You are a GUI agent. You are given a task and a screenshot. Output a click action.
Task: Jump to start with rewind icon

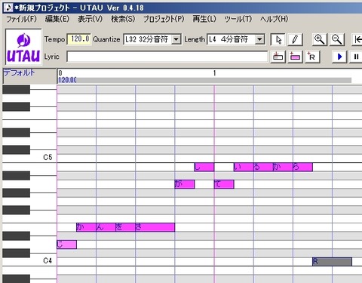click(x=357, y=39)
